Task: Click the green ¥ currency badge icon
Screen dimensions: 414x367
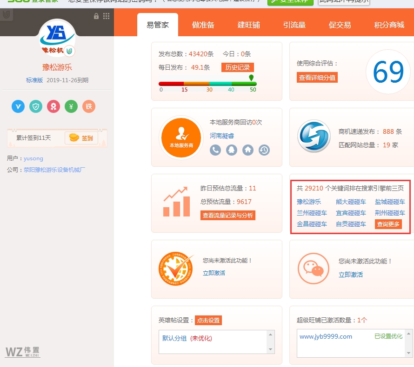Action: click(x=71, y=106)
